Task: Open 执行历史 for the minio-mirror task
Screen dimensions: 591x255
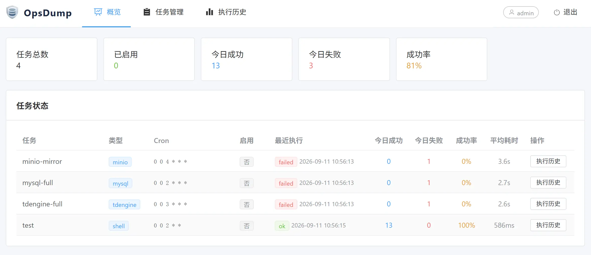Action: coord(548,161)
